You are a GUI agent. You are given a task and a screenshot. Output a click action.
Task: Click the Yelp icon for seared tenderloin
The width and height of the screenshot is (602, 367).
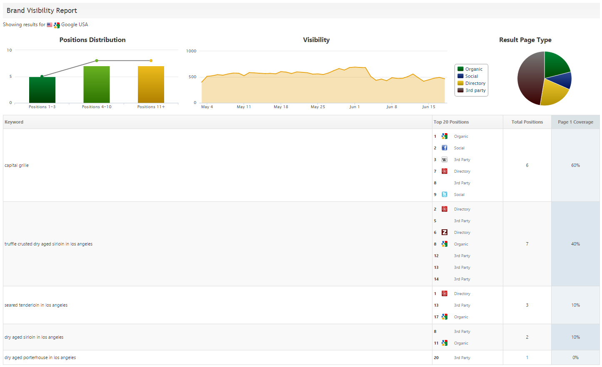(445, 293)
